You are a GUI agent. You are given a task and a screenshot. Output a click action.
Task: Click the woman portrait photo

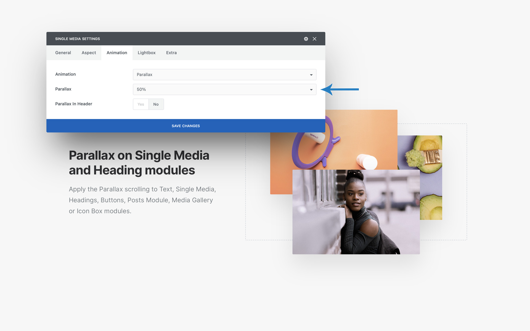point(356,212)
